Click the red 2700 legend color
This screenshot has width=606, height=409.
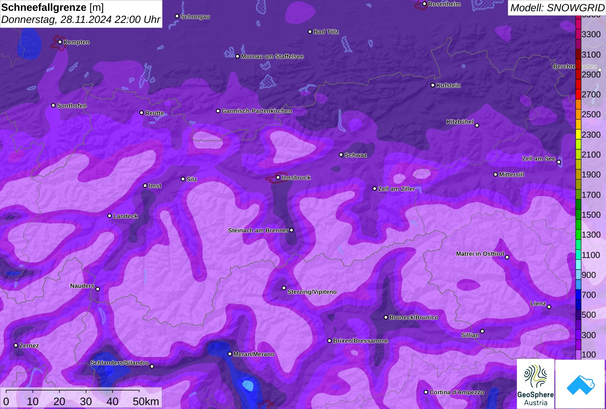tap(578, 94)
